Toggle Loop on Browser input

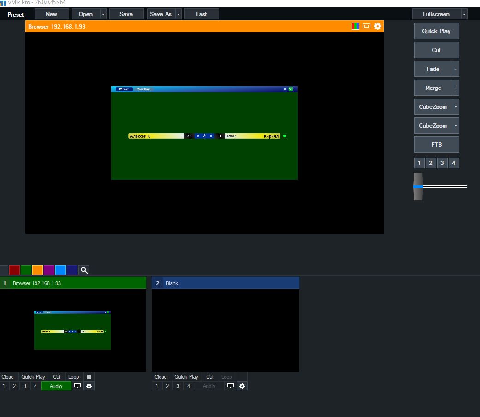tap(74, 376)
